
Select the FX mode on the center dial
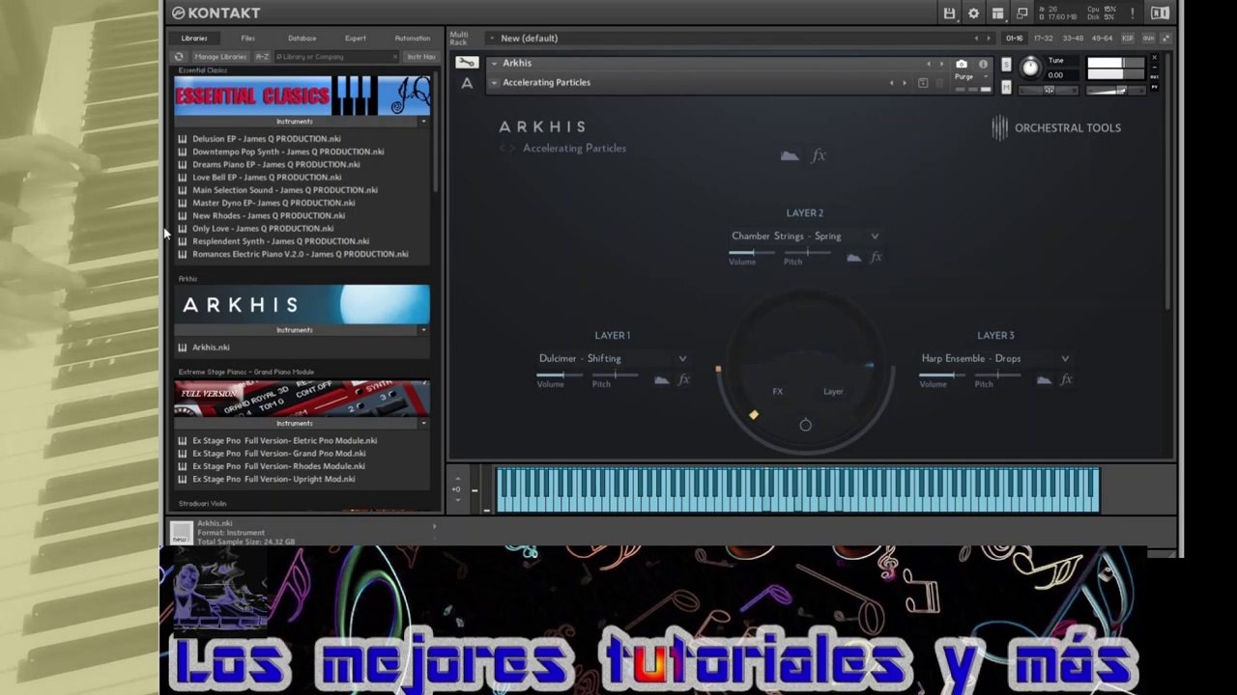778,392
